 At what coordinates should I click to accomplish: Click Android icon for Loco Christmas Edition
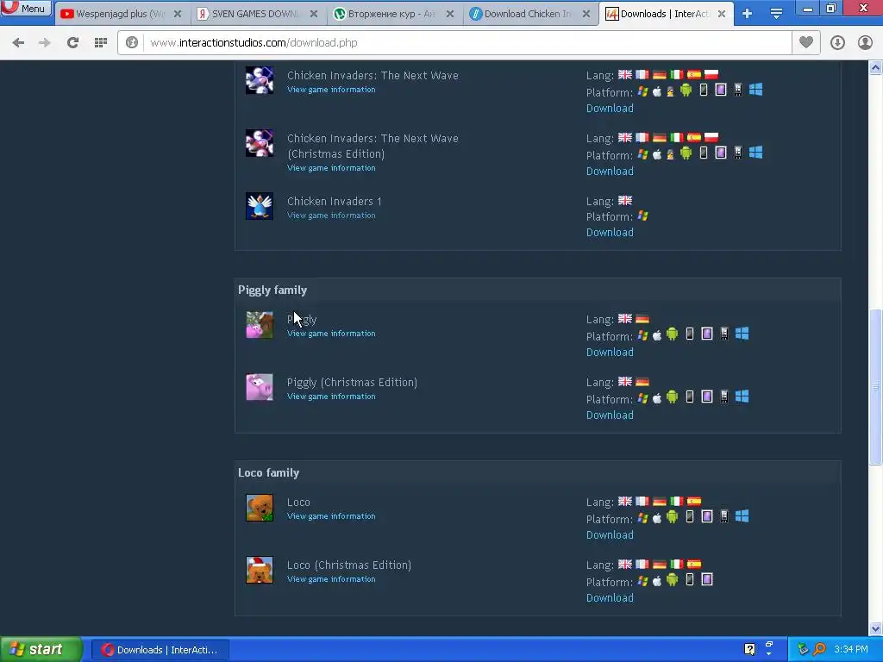click(x=673, y=580)
